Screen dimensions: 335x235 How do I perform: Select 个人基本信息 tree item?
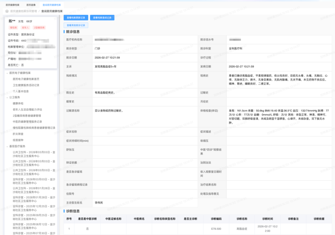tap(21, 91)
